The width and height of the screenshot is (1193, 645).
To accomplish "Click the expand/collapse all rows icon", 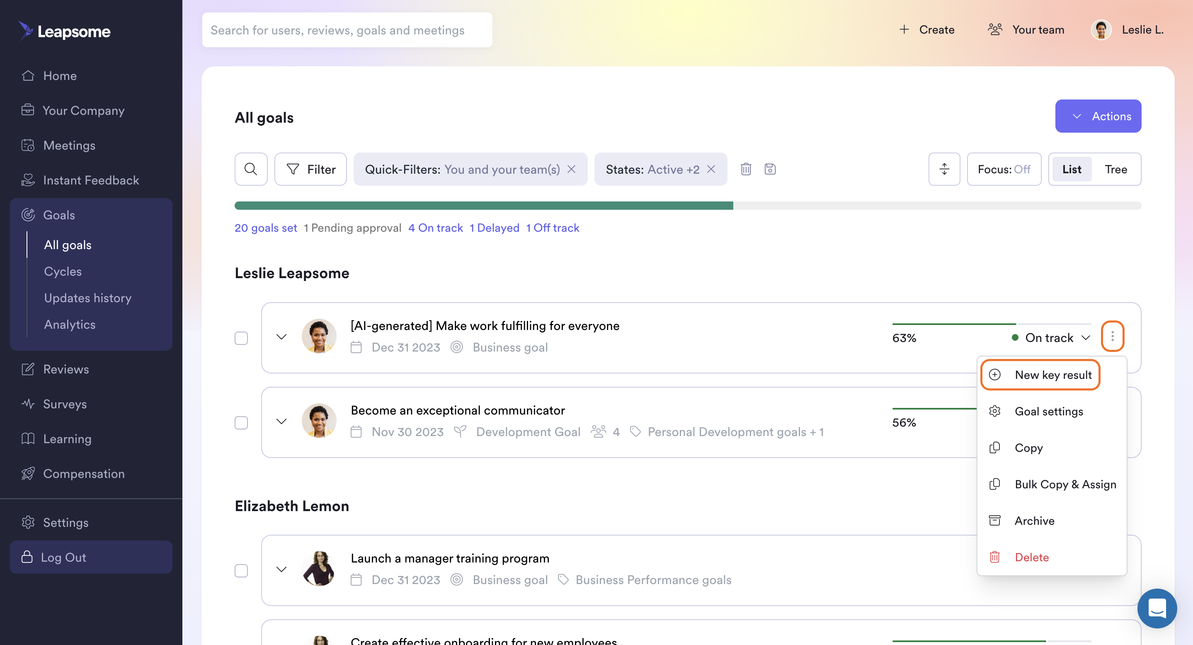I will click(x=944, y=169).
